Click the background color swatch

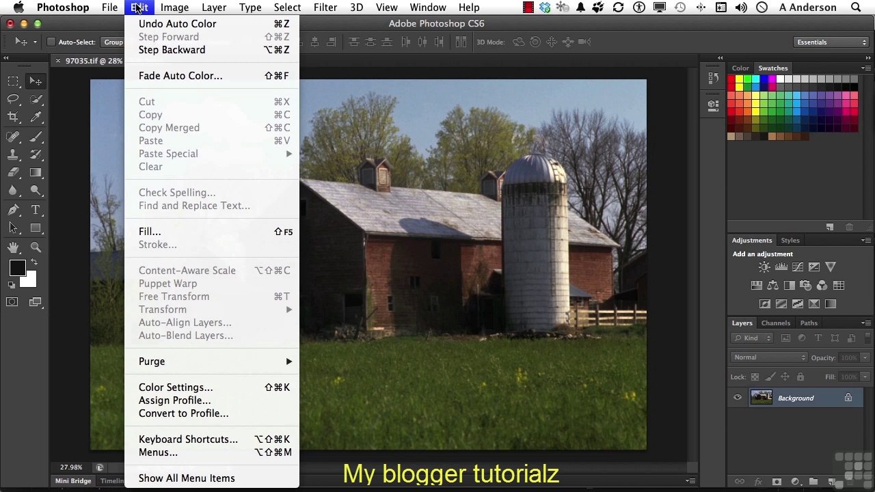pos(29,280)
